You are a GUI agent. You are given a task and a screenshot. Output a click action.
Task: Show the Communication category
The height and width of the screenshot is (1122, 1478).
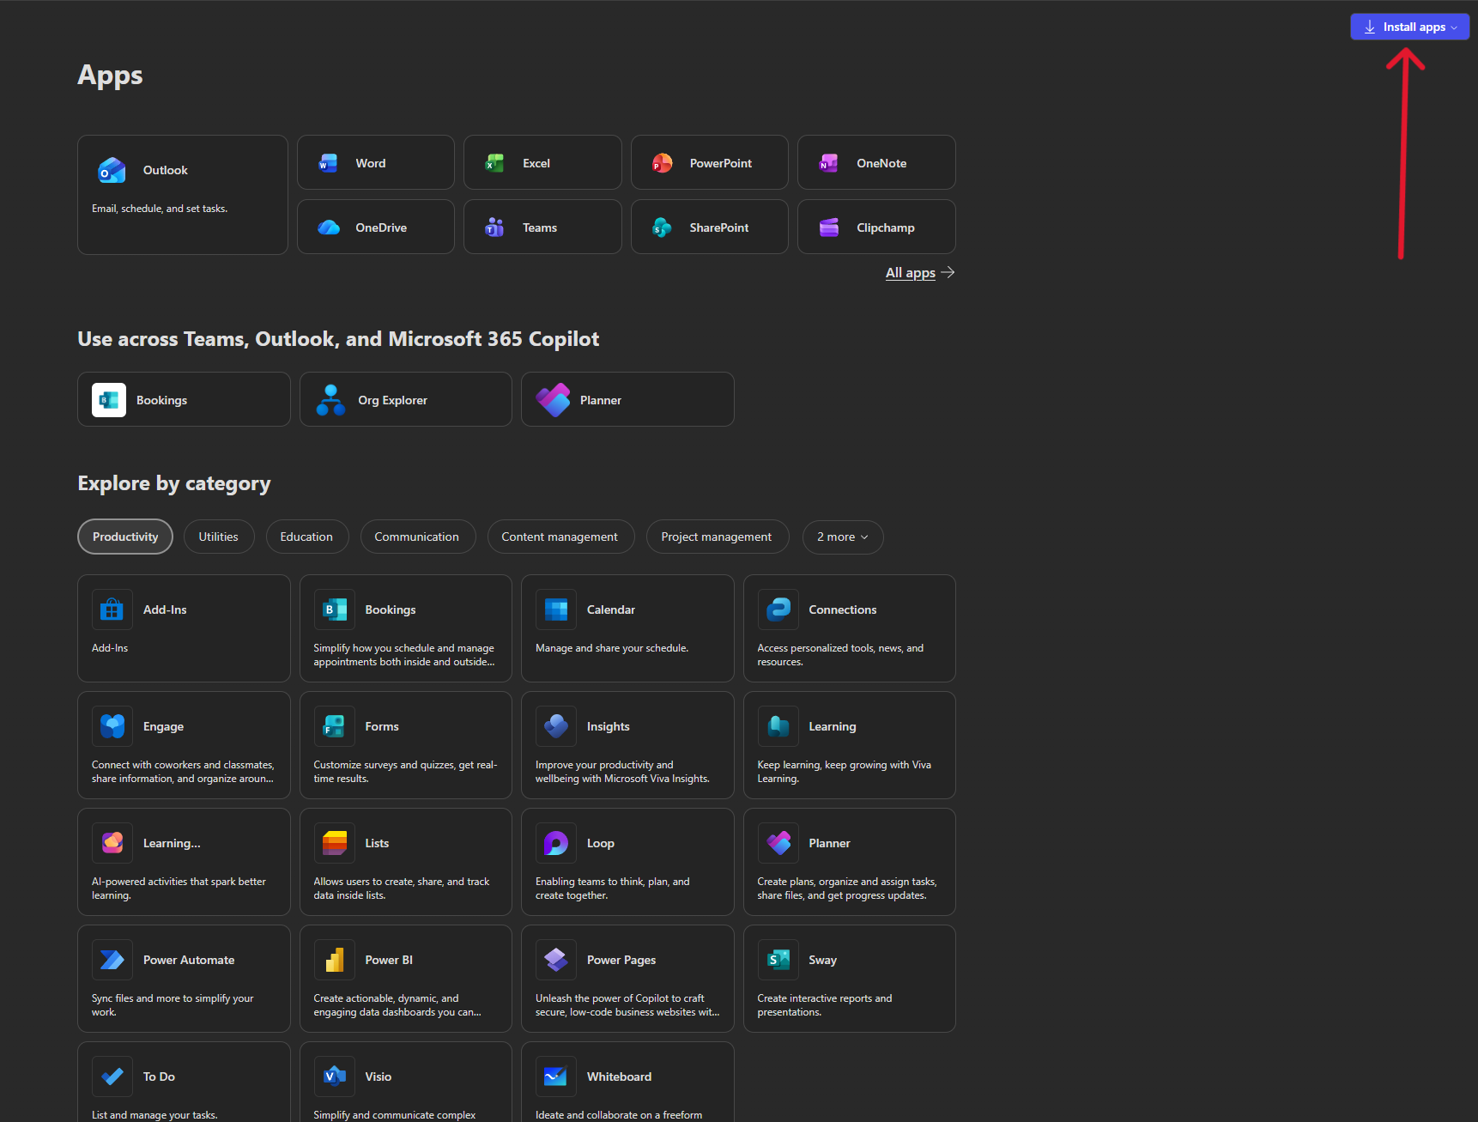(x=417, y=537)
